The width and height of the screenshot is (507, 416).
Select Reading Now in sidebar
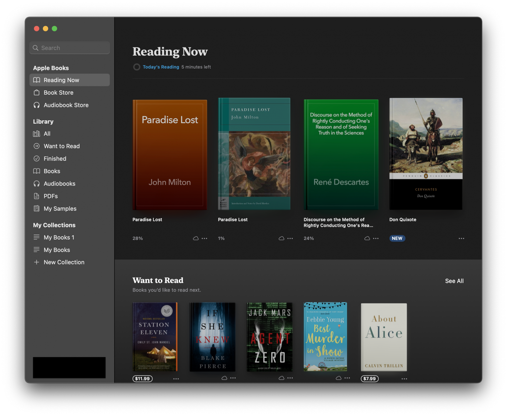pos(69,80)
